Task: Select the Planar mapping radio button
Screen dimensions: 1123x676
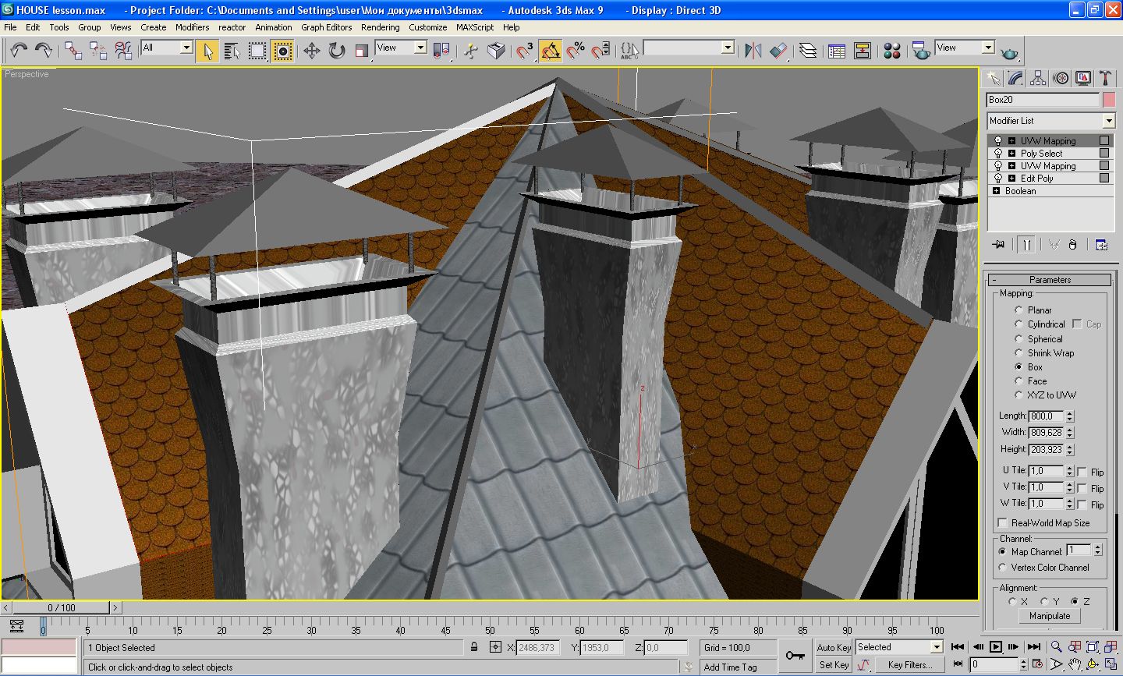Action: tap(1018, 310)
